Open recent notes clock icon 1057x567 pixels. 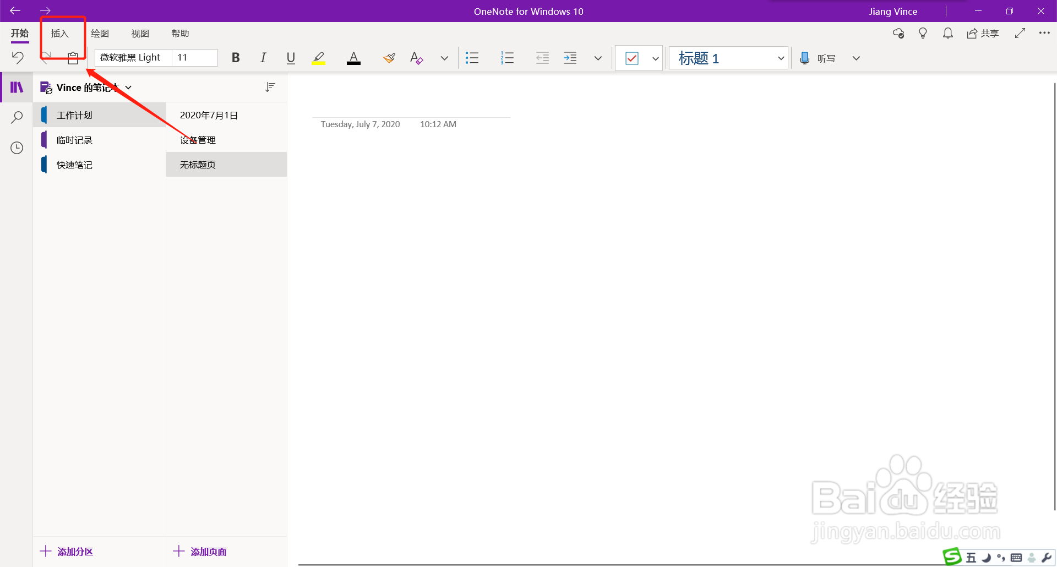point(17,148)
